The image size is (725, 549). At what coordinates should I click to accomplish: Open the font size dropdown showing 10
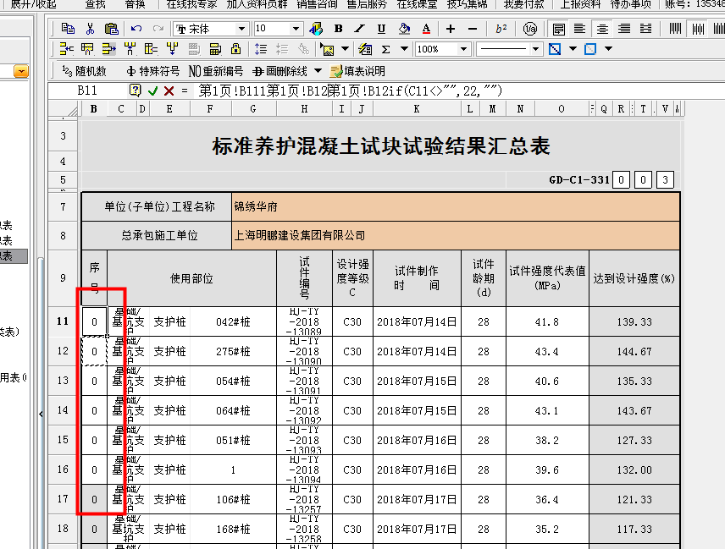point(296,29)
